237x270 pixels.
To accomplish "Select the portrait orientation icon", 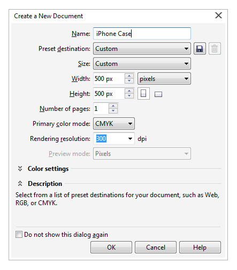I will pos(143,94).
